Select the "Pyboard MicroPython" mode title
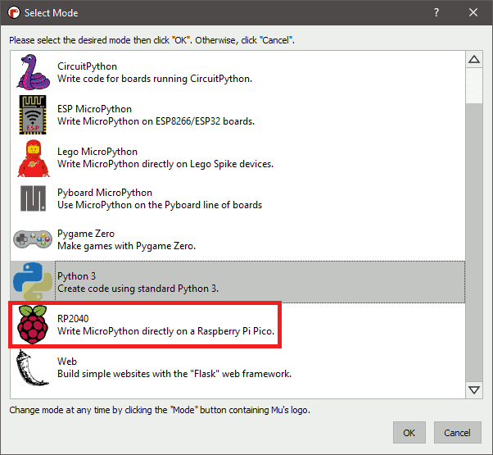The height and width of the screenshot is (455, 493). [x=105, y=193]
